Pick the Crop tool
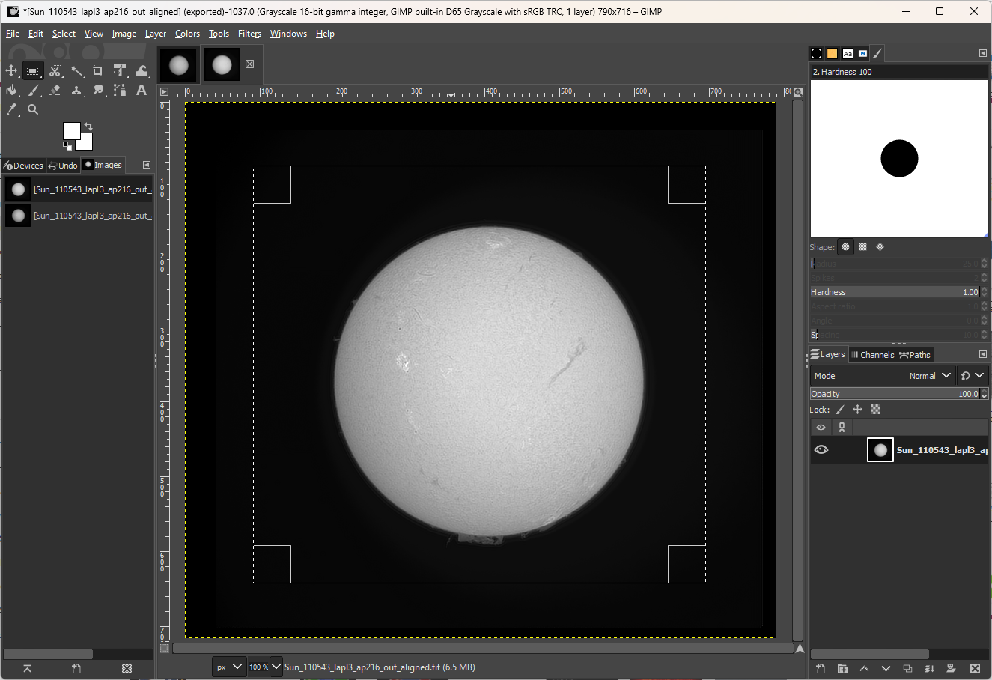Image resolution: width=992 pixels, height=680 pixels. pos(97,70)
